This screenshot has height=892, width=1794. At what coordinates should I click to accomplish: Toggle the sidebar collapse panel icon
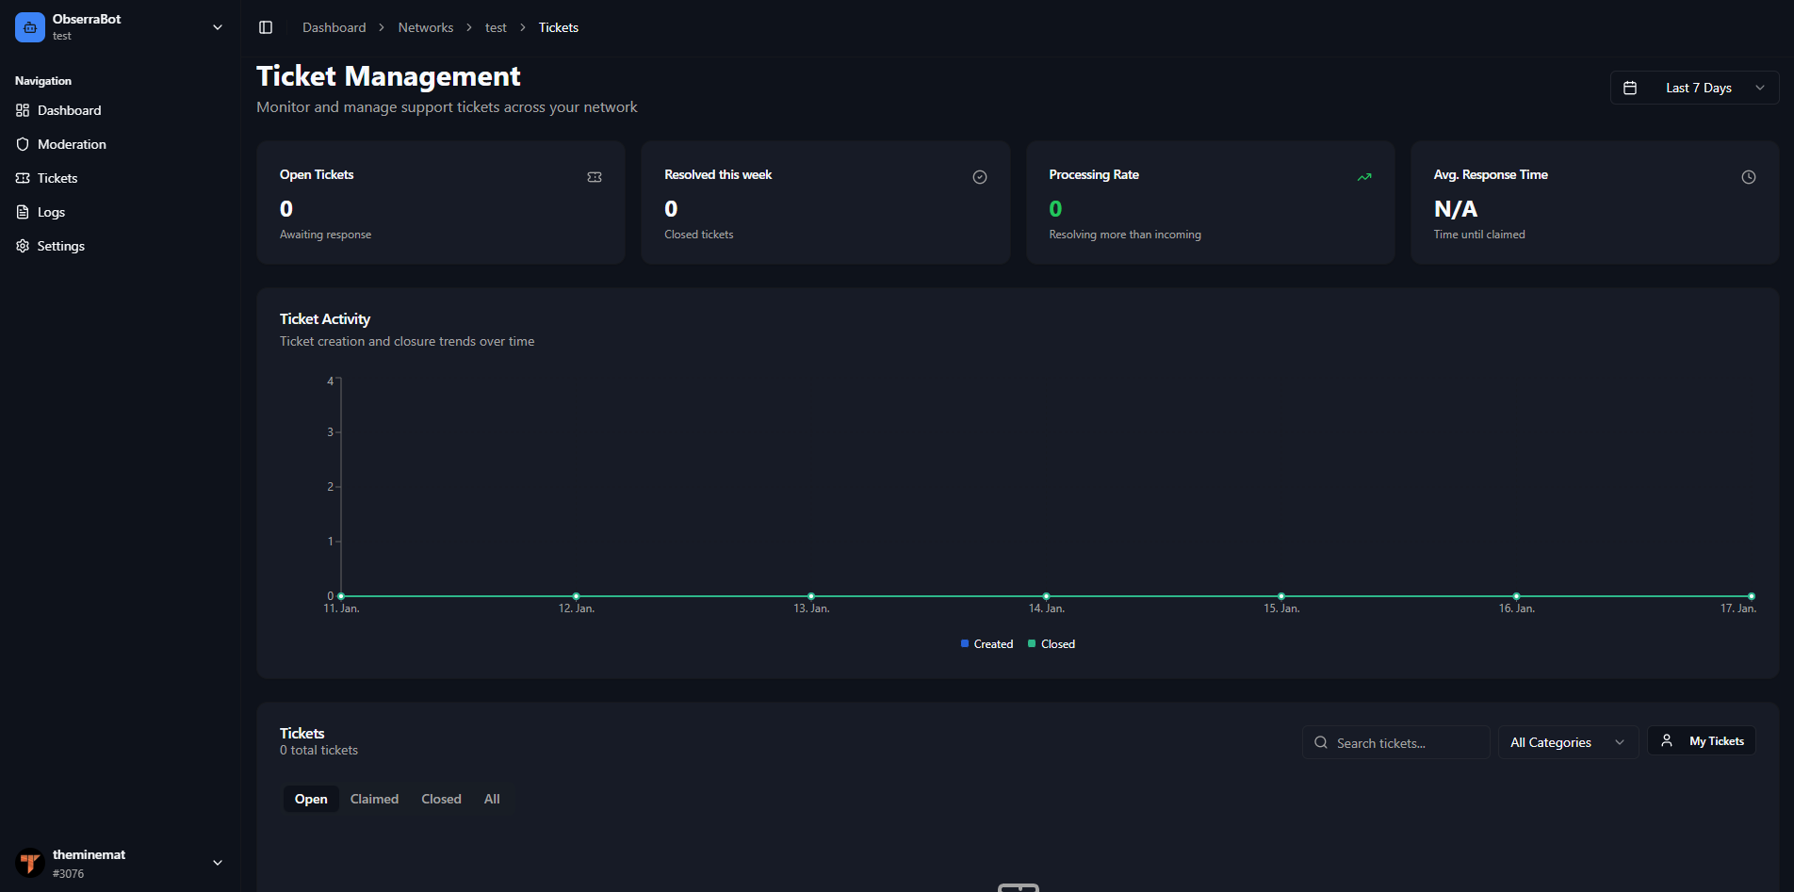266,26
